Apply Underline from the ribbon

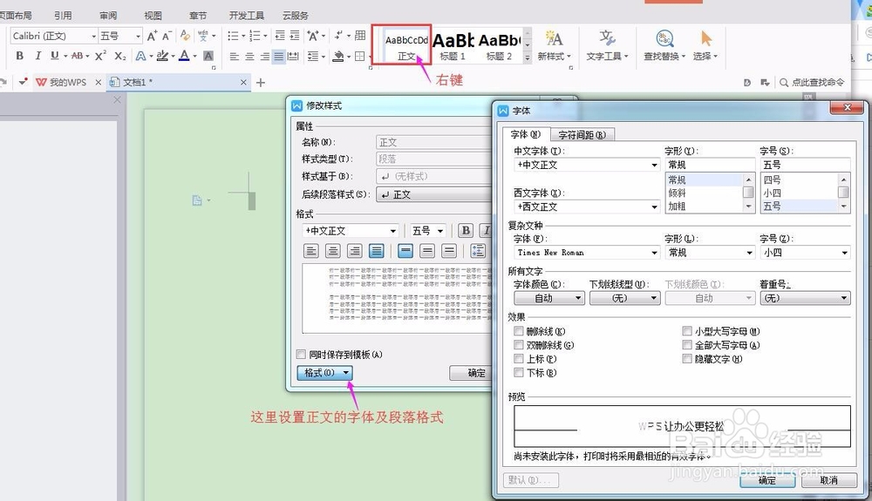(x=54, y=56)
